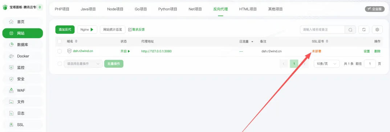Switch to 其他项目 tab
This screenshot has width=390, height=132.
275,9
